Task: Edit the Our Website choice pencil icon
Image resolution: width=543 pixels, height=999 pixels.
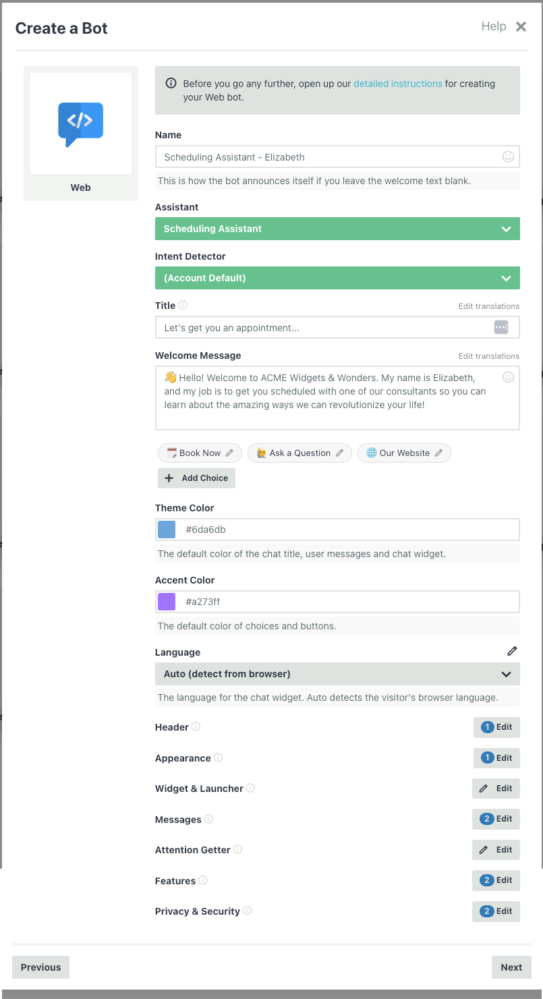Action: tap(438, 453)
